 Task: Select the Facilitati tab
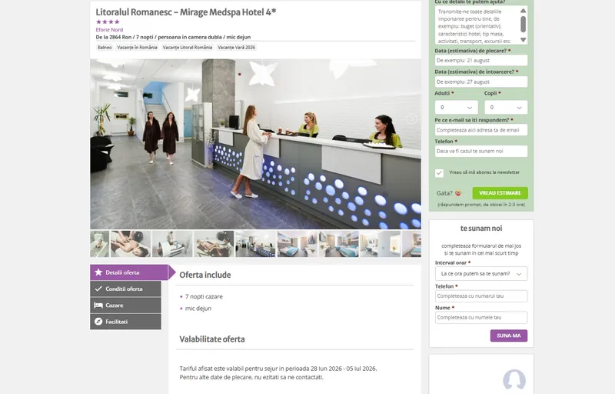click(x=125, y=322)
